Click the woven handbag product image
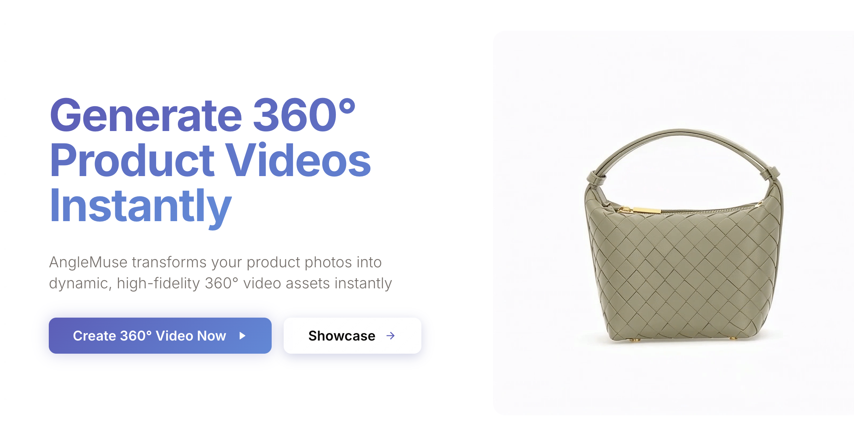 click(684, 236)
